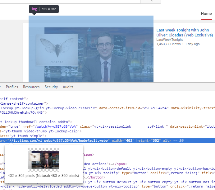
Task: Click the href /watch?v=o5E7cG54VoA attribute
Action: [50, 126]
